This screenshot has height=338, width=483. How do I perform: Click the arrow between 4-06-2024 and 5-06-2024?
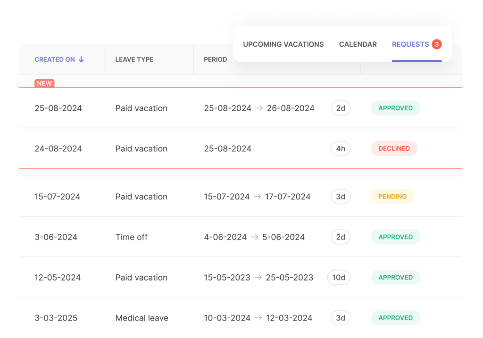coord(254,237)
